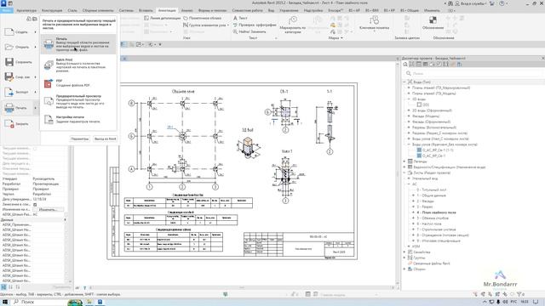
Task: Expand the Марка panel dropdown
Action: 336,37
